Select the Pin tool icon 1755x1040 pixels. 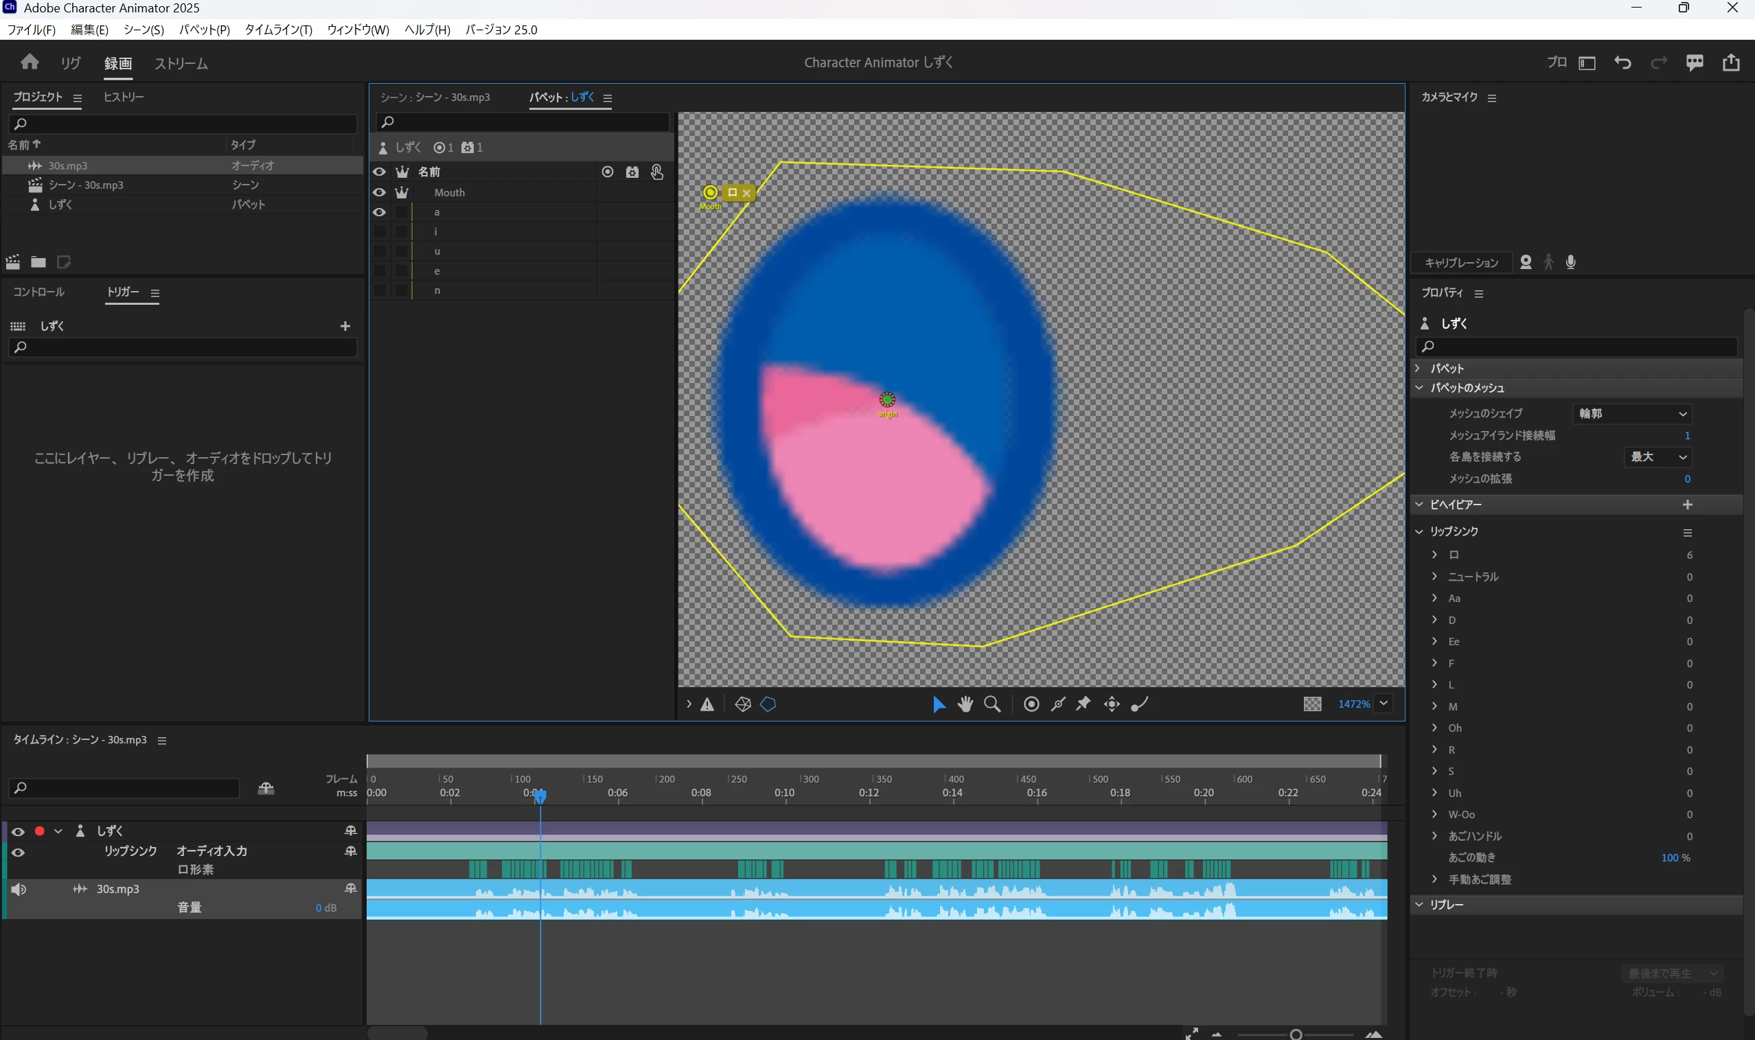click(x=1083, y=704)
